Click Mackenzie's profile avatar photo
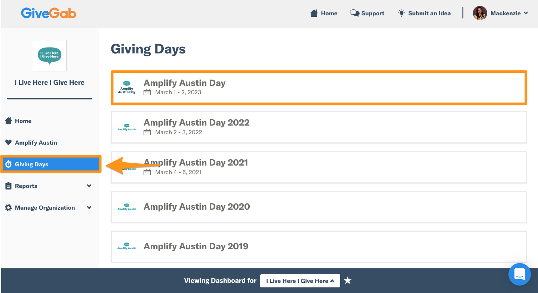This screenshot has width=538, height=293. pyautogui.click(x=480, y=13)
